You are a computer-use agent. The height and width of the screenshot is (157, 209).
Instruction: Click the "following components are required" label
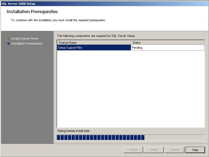point(96,36)
